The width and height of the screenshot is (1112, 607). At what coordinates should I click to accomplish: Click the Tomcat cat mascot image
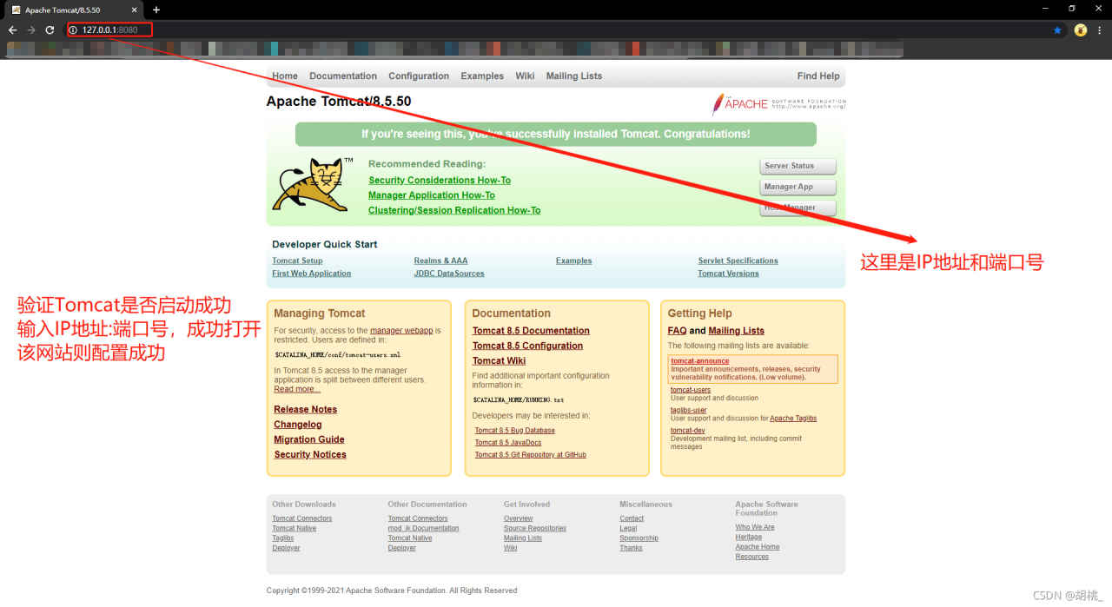[312, 183]
